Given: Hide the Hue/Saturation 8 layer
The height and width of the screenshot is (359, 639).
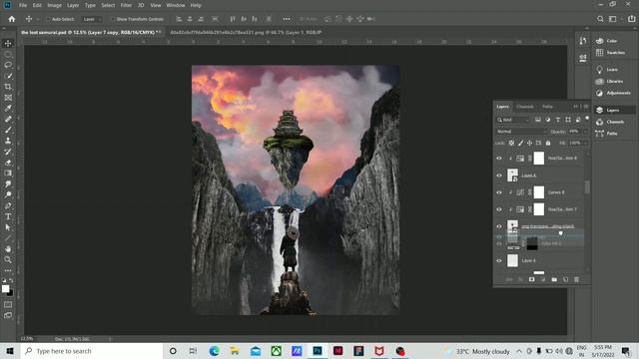Looking at the screenshot, I should tap(499, 159).
